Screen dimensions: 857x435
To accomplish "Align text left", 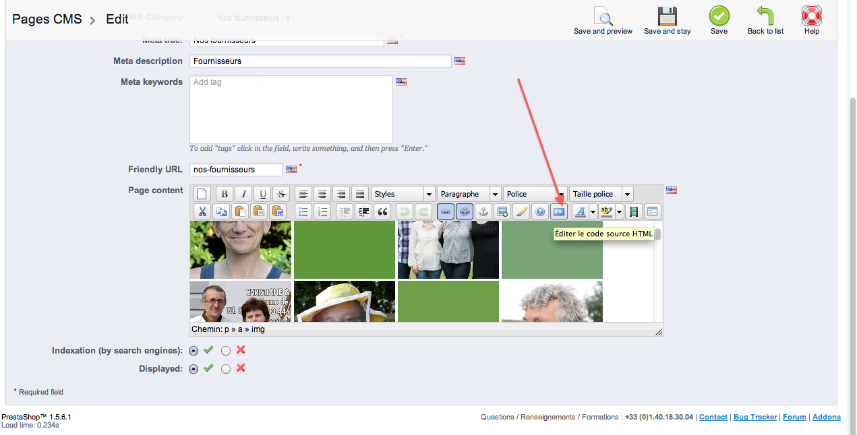I will tap(303, 194).
